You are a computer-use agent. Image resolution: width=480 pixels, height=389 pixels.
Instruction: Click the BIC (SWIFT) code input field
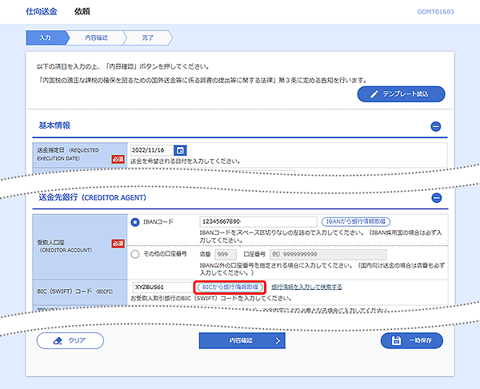tap(163, 288)
